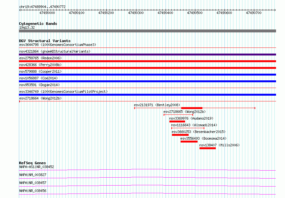Select the nsv4321864 gnomAD purple variant bar
The width and height of the screenshot is (285, 198).
(x=147, y=55)
